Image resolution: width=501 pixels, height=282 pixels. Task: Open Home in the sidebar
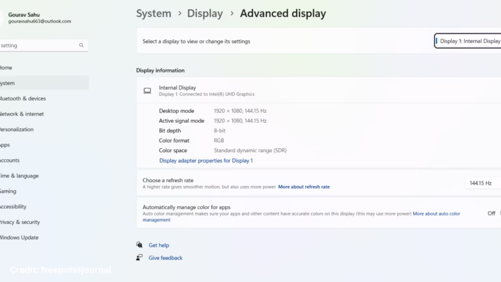click(x=44, y=67)
